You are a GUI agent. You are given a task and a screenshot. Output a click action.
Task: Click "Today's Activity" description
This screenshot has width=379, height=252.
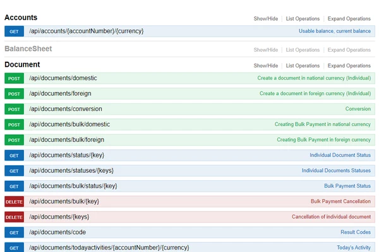[354, 248]
